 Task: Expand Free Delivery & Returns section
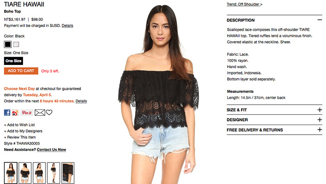(320, 130)
